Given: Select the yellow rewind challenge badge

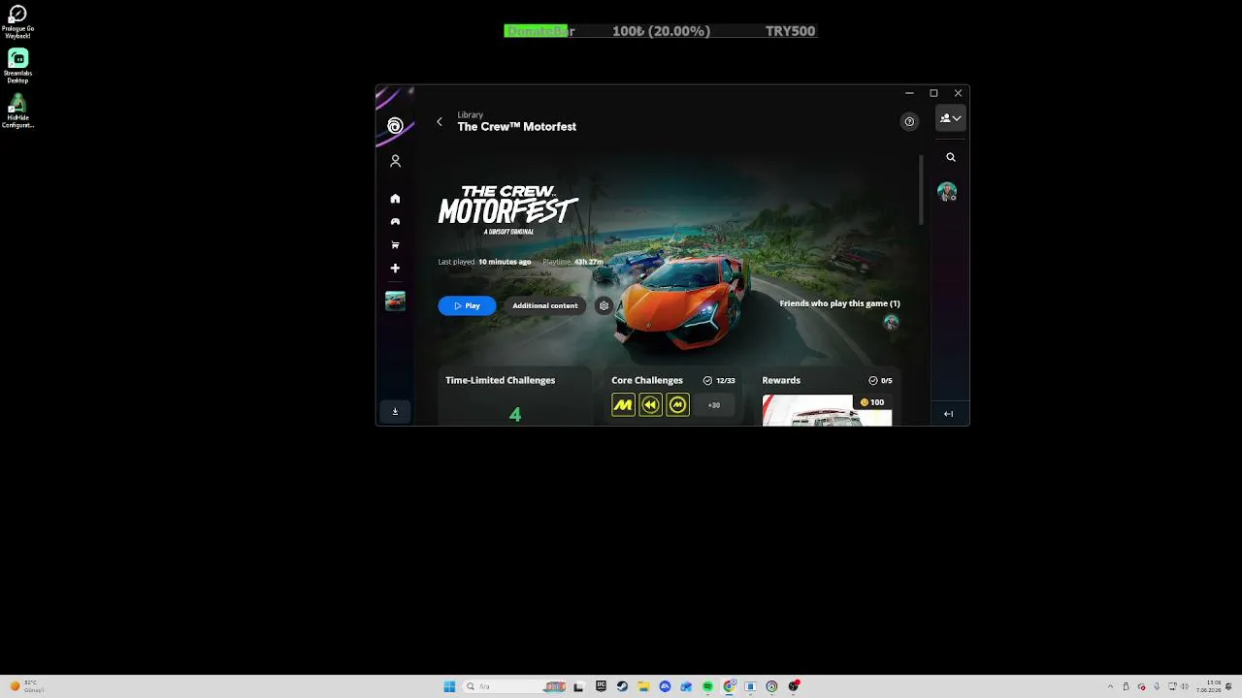Looking at the screenshot, I should tap(650, 405).
